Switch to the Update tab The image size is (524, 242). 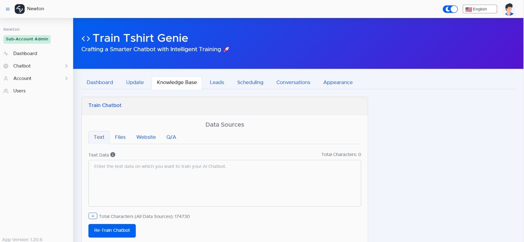135,82
